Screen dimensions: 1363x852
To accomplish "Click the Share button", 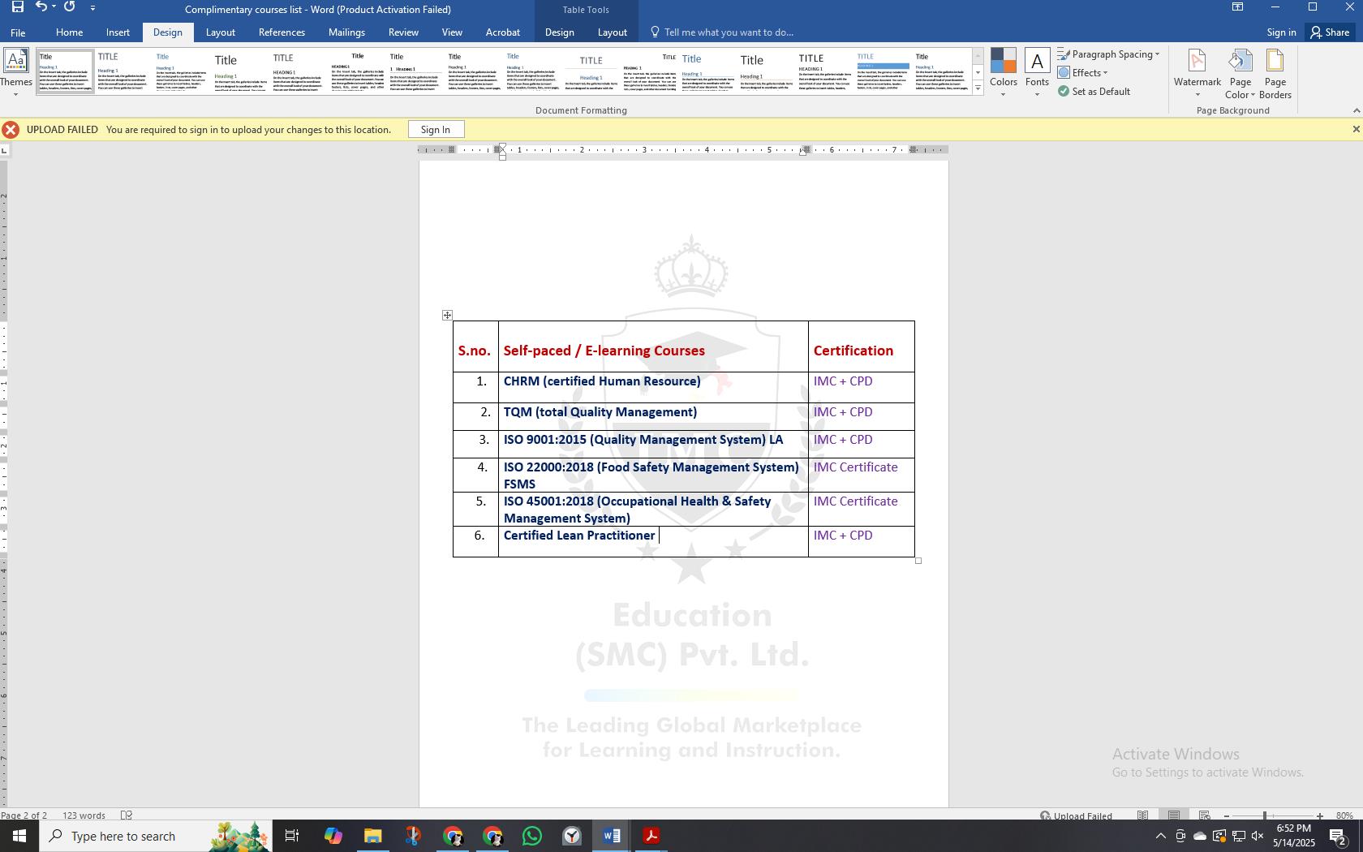I will click(x=1330, y=32).
